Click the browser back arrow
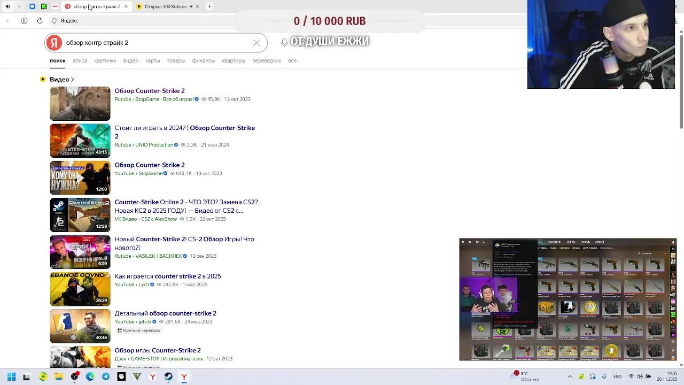This screenshot has height=385, width=684. pos(9,21)
